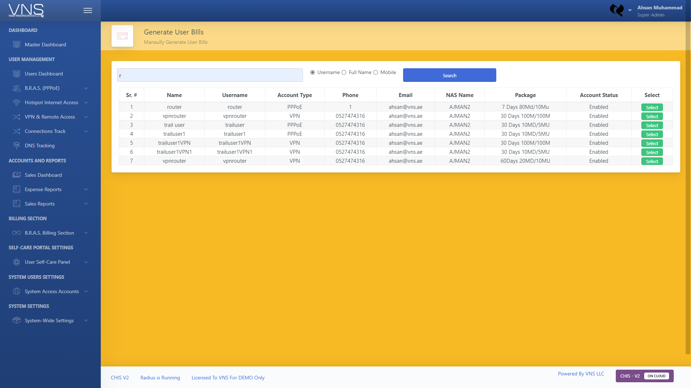The width and height of the screenshot is (691, 388).
Task: Click the hamburger menu icon in header
Action: click(87, 10)
